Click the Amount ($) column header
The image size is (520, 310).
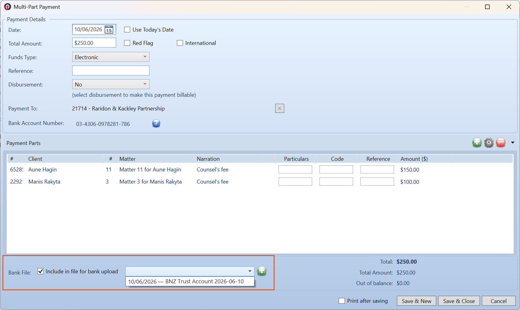coord(425,159)
